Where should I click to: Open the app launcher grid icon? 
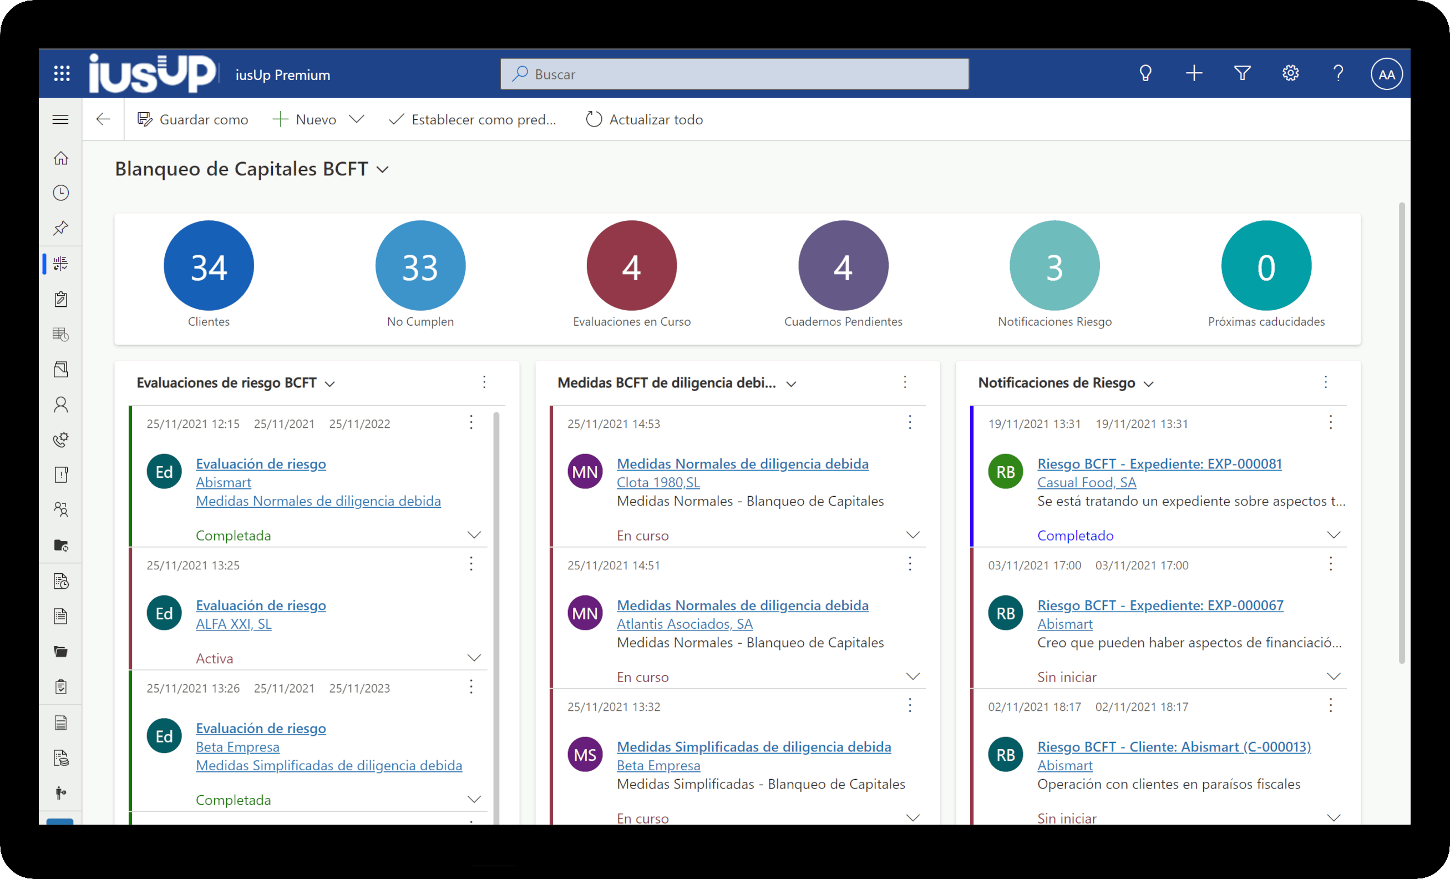62,74
